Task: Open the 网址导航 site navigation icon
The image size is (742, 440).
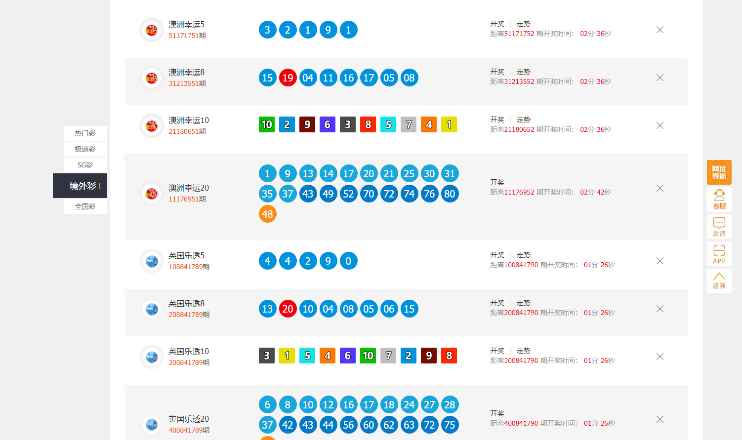Action: 719,172
